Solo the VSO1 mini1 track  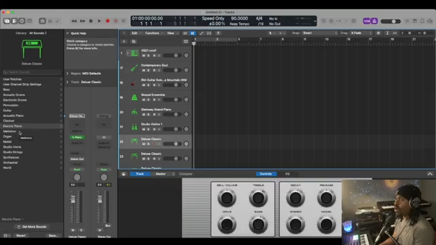pyautogui.click(x=149, y=56)
